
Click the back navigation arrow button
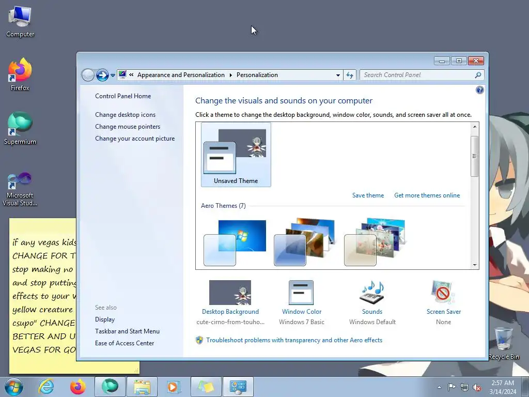point(88,75)
